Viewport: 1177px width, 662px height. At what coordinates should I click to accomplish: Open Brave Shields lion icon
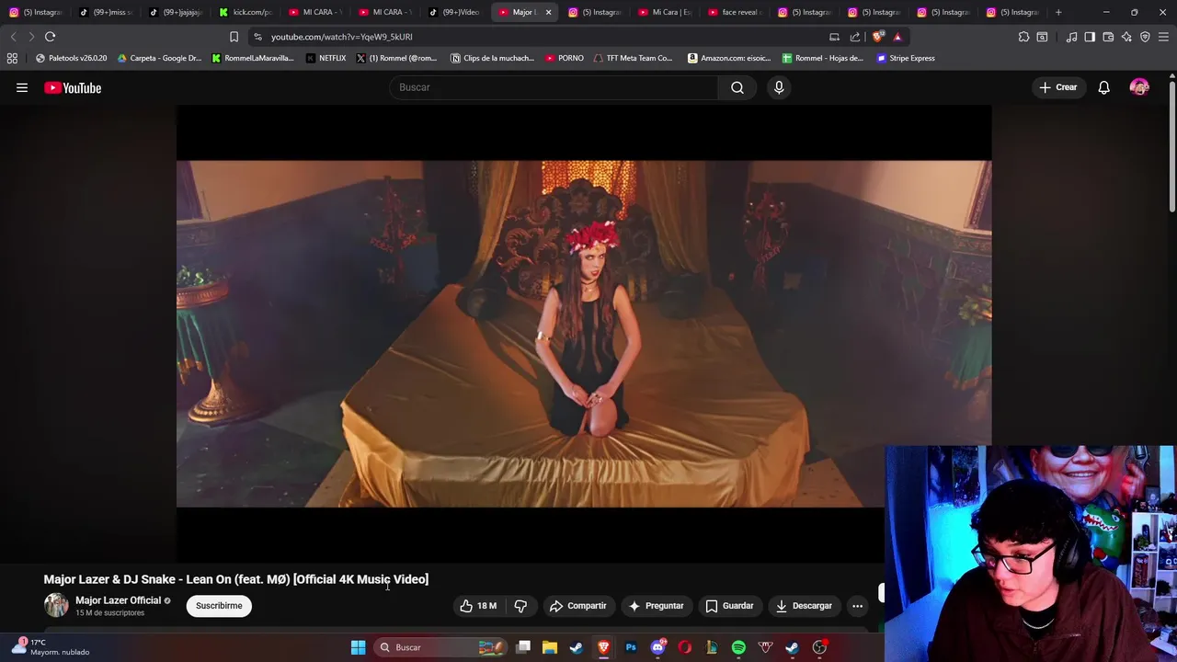click(x=878, y=37)
